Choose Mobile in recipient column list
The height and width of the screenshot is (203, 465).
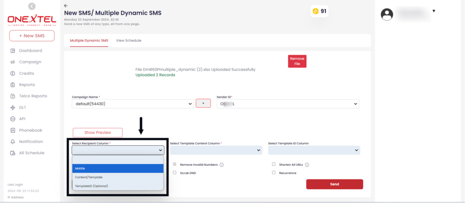[x=118, y=168]
